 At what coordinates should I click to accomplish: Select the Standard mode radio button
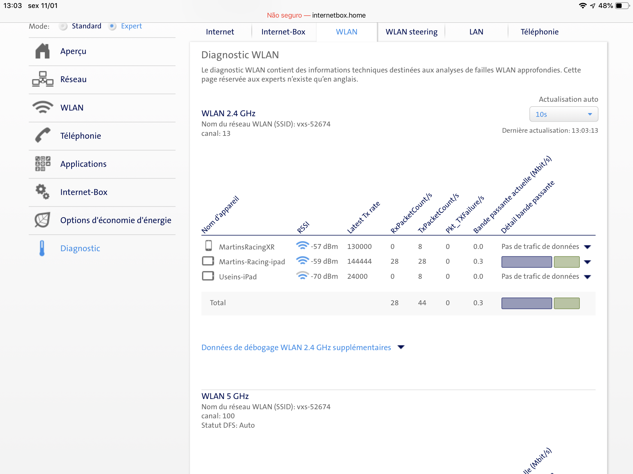[x=63, y=26]
